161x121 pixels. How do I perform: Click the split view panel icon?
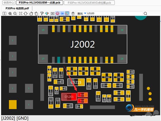5,13
